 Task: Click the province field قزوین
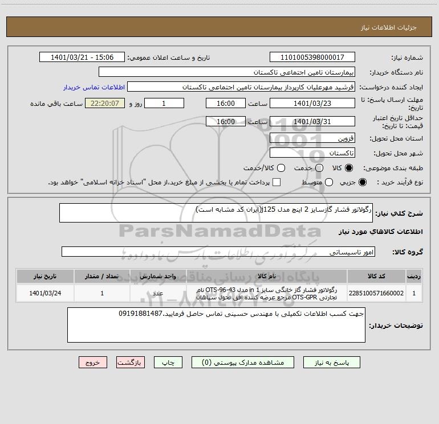(312, 138)
